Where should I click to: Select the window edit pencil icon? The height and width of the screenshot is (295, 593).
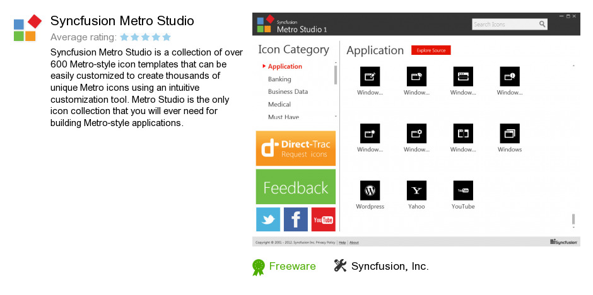pos(370,76)
